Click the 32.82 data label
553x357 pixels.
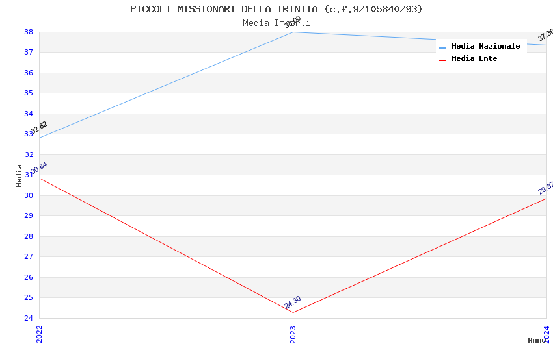tap(39, 127)
